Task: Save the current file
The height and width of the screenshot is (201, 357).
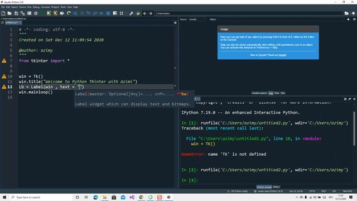Action: point(16,13)
